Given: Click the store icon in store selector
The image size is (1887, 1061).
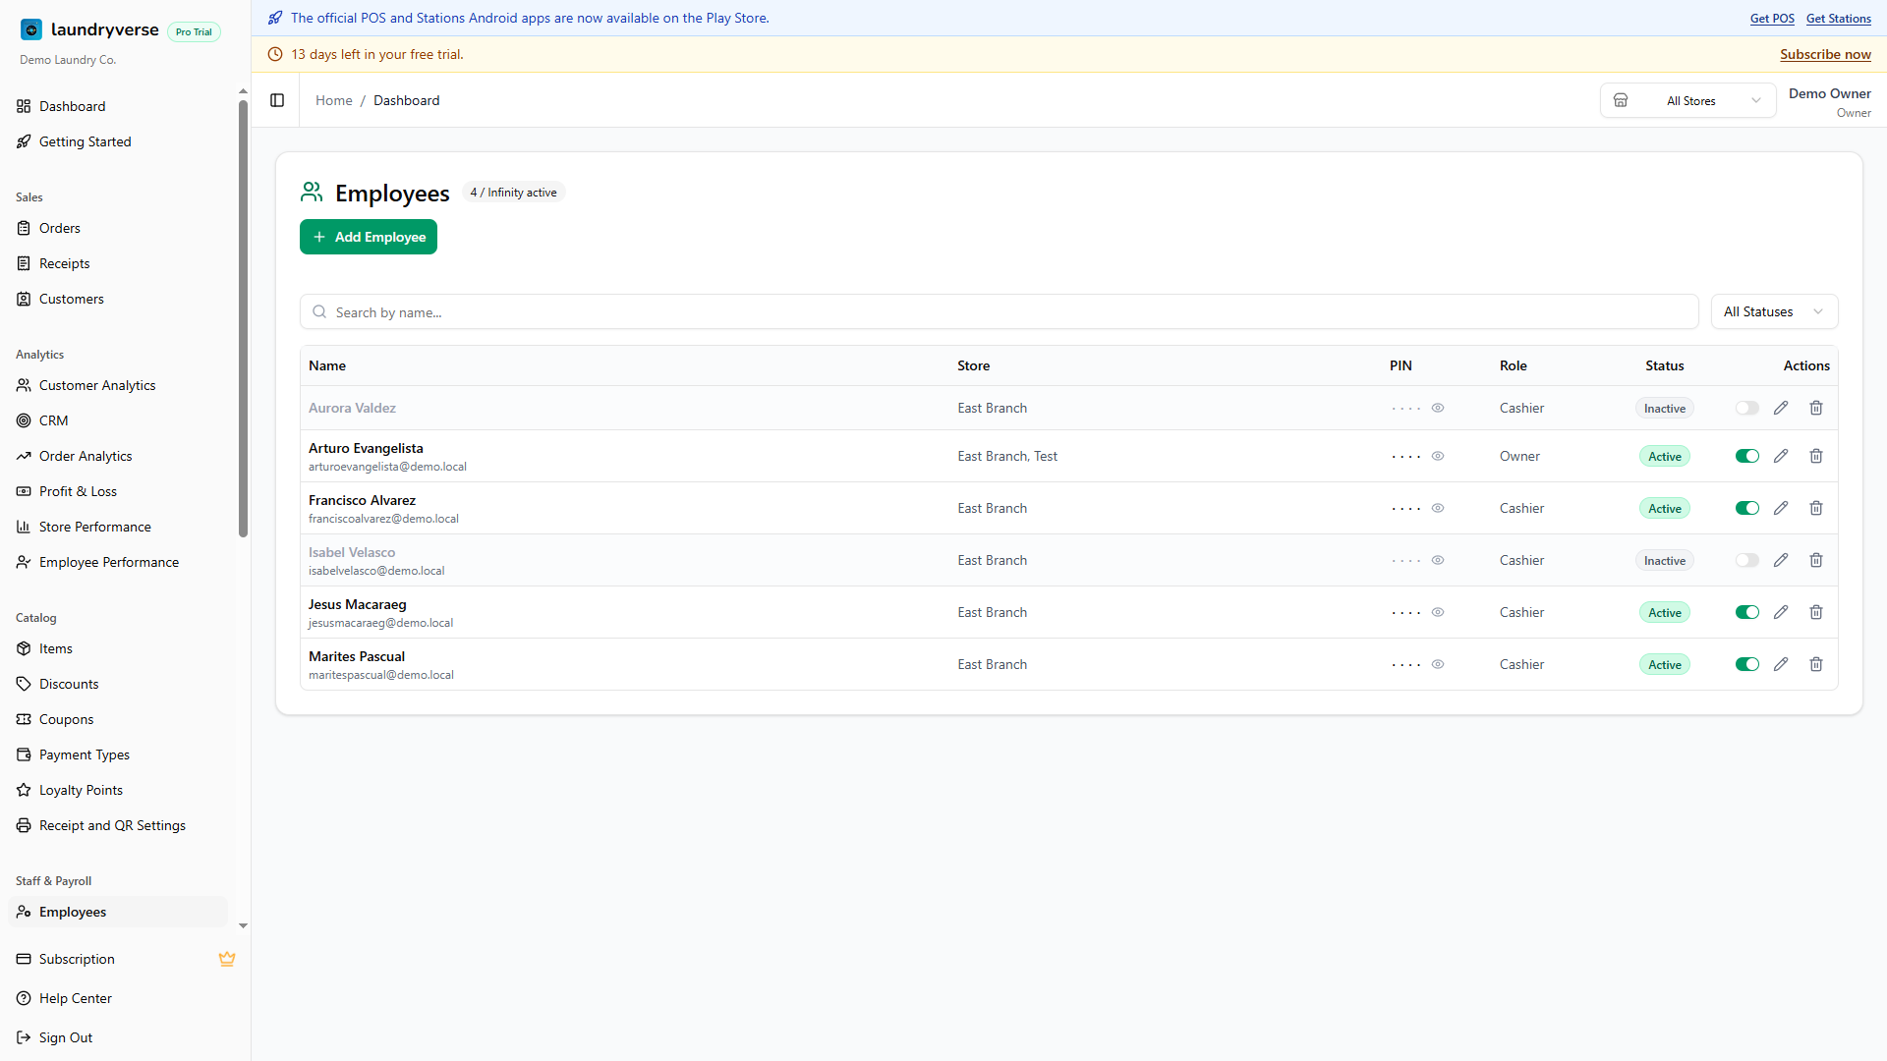Looking at the screenshot, I should (x=1621, y=100).
